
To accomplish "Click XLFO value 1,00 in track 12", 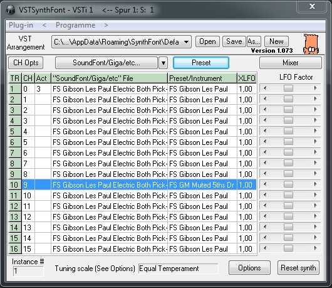I will pos(247,206).
